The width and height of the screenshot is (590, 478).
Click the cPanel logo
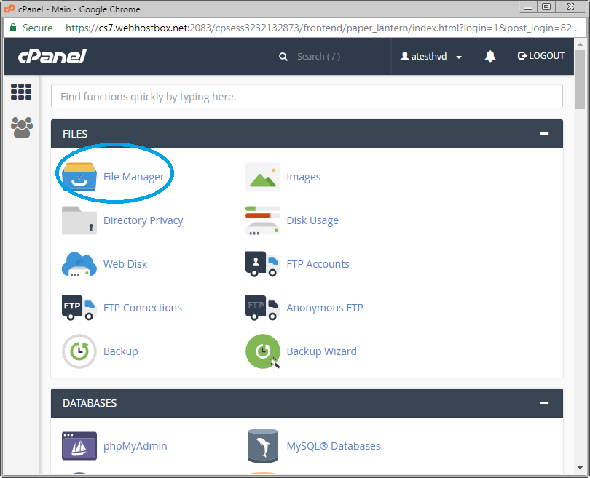[52, 56]
